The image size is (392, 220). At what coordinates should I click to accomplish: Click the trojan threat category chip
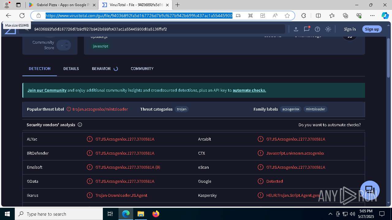pyautogui.click(x=182, y=109)
